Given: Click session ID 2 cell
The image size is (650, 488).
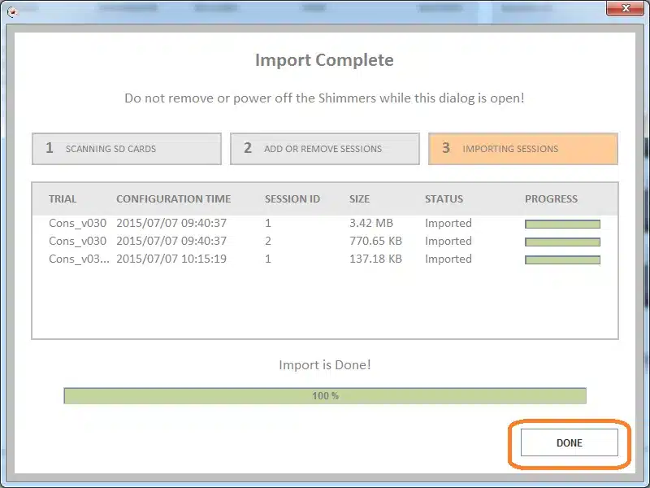Looking at the screenshot, I should (x=268, y=241).
